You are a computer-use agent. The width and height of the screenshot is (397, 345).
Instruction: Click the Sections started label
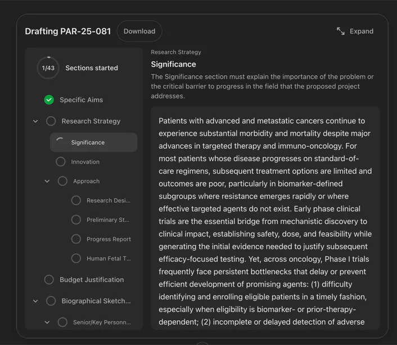[x=92, y=68]
